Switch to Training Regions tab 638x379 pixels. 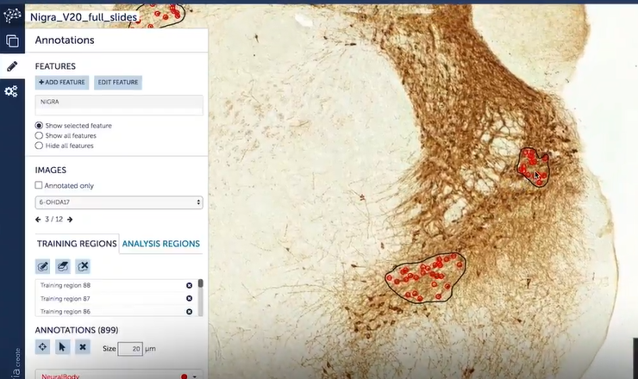(77, 244)
